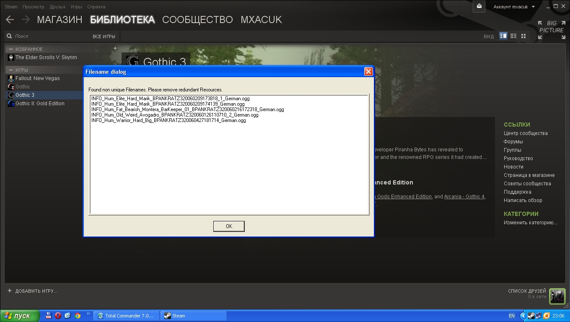Open the Steam menu
The width and height of the screenshot is (570, 322).
[11, 7]
